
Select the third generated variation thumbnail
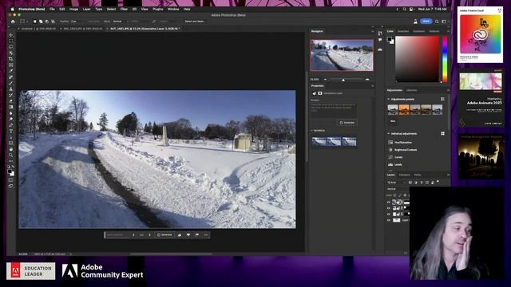tap(349, 142)
